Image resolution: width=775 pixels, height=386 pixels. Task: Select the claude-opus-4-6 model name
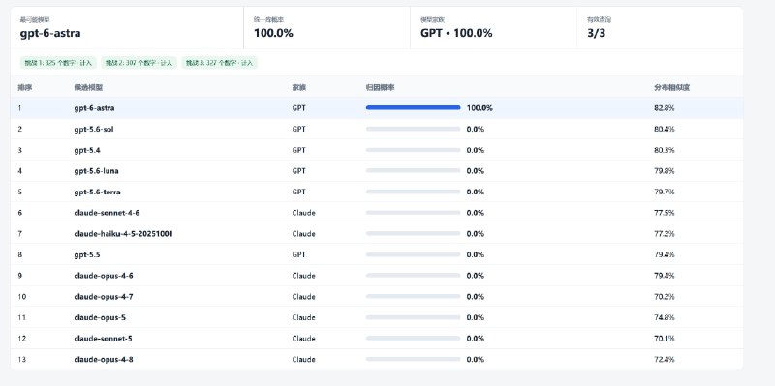[x=104, y=276]
